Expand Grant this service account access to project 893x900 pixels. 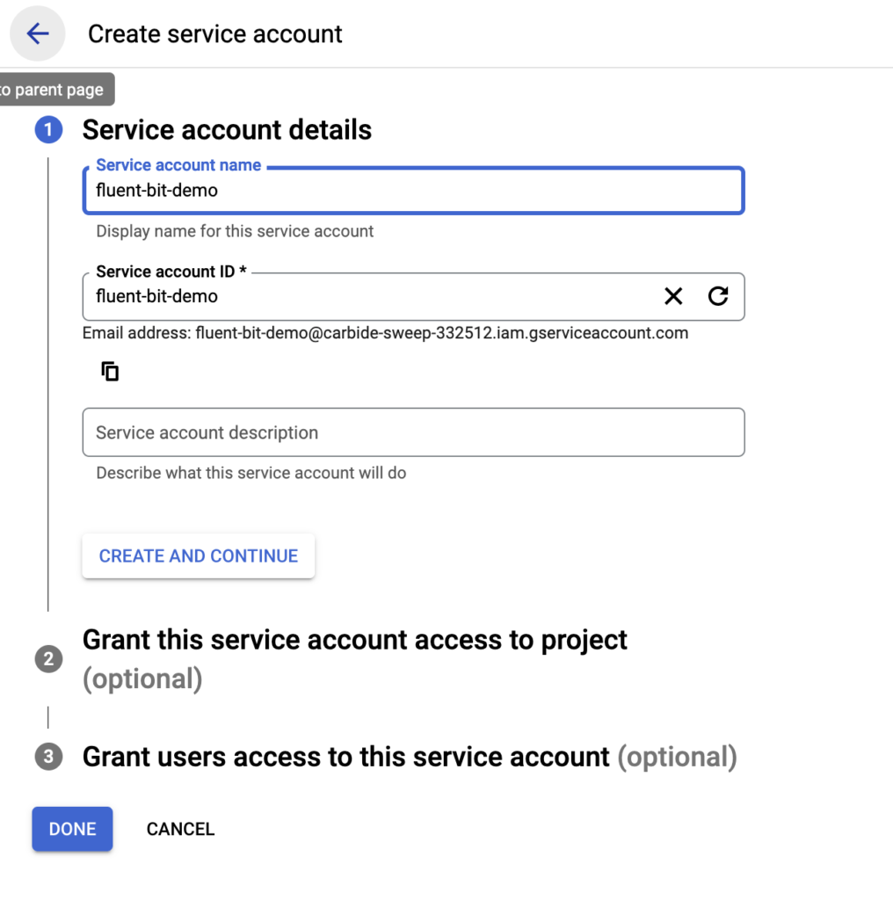(x=354, y=640)
